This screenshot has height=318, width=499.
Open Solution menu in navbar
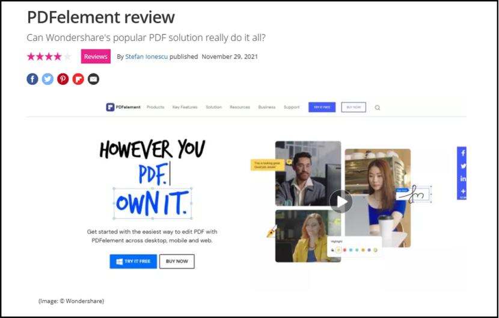click(213, 107)
